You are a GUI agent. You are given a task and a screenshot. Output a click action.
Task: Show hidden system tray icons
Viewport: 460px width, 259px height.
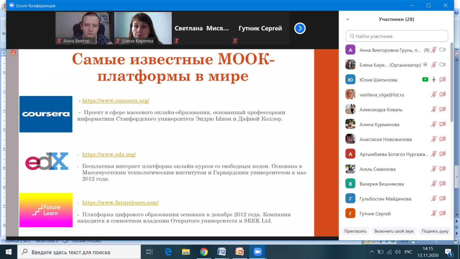(x=372, y=252)
